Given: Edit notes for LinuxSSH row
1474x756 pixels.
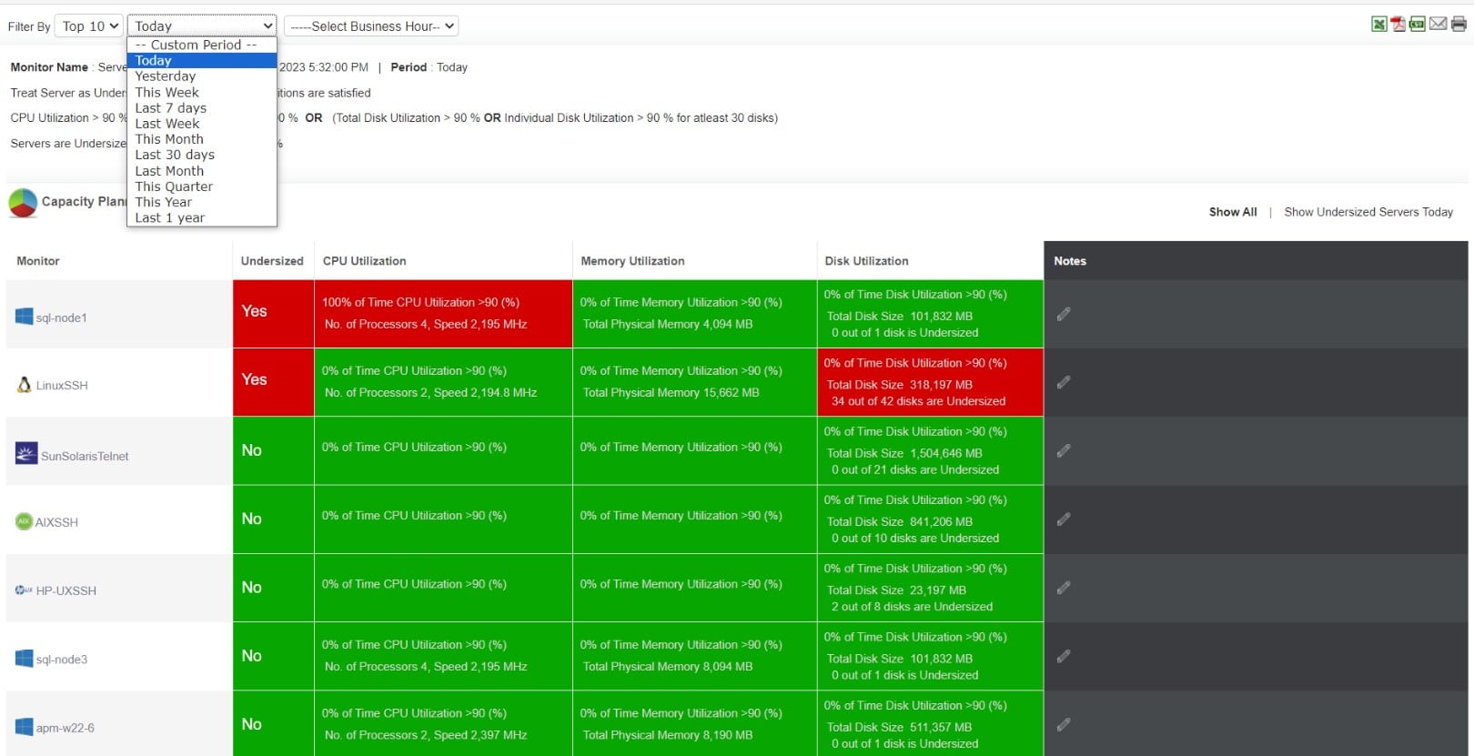Looking at the screenshot, I should (1064, 382).
